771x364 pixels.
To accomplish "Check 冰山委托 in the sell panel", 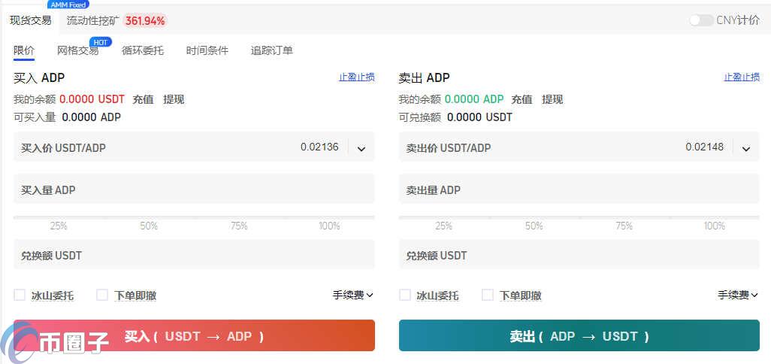I will tap(405, 296).
